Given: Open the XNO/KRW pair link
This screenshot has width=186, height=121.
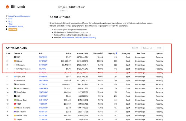Looking at the screenshot, I should coord(43,92).
